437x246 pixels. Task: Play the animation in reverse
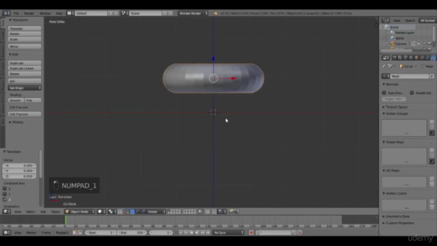pos(191,232)
